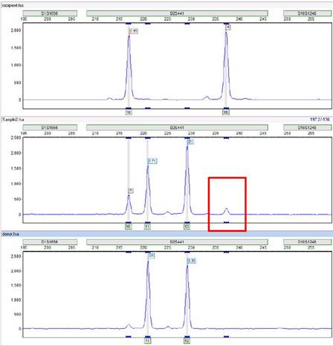This screenshot has width=333, height=346.
Task: Click the D1S1656 marker bar in recipient panel
Action: click(x=50, y=13)
